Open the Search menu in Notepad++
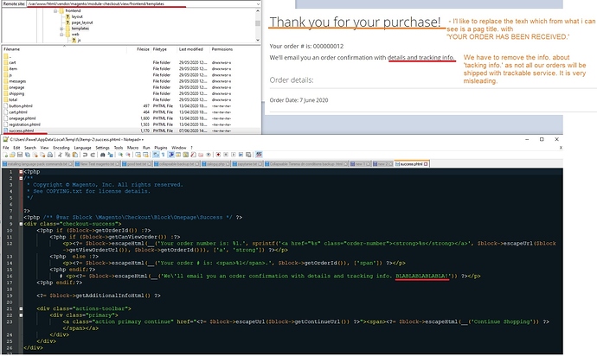This screenshot has height=356, width=597. 30,148
